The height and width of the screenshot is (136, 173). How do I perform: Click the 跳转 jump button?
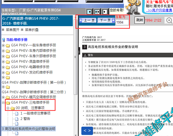pos(139,20)
